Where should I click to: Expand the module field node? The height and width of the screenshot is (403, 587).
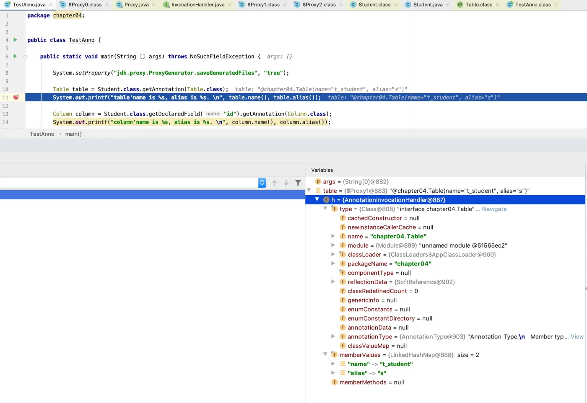[x=333, y=245]
